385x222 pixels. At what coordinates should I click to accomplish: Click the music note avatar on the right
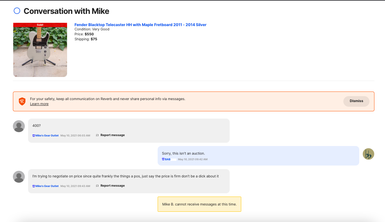pos(368,154)
